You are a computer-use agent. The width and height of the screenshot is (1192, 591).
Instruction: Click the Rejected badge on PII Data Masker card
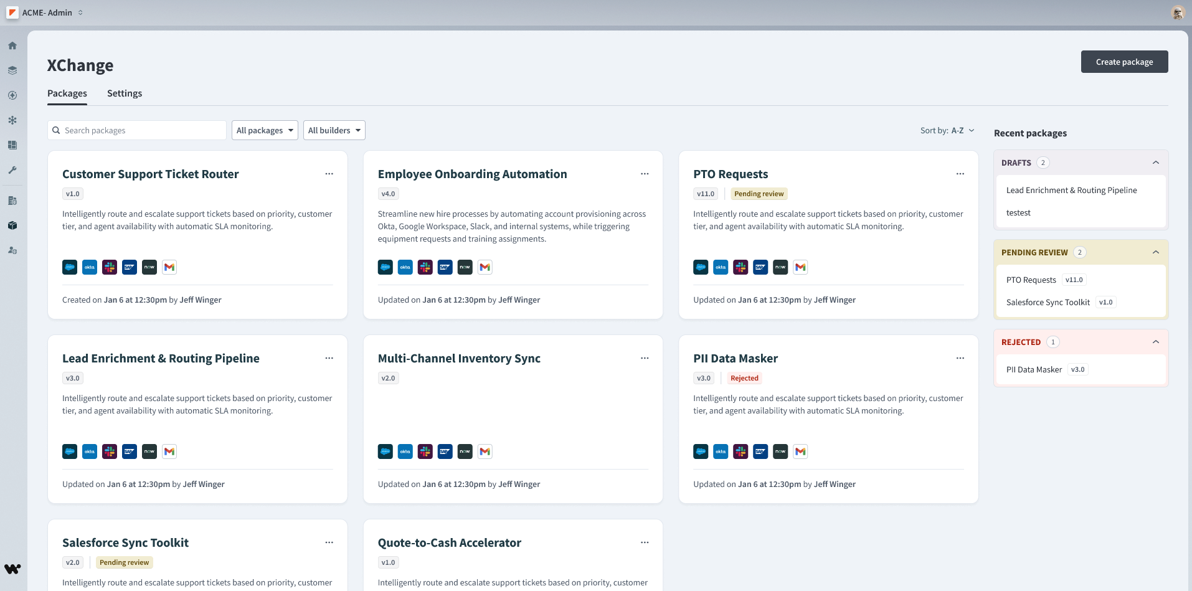pyautogui.click(x=744, y=378)
